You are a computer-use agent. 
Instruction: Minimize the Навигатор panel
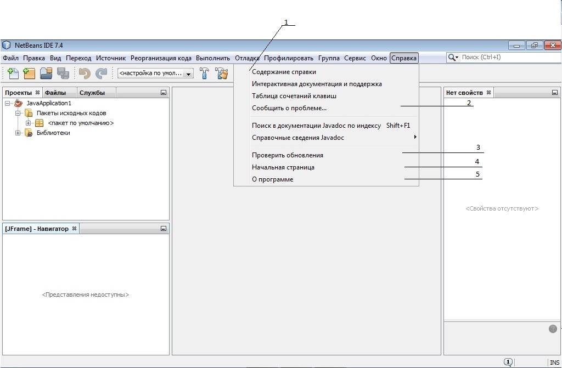point(164,228)
